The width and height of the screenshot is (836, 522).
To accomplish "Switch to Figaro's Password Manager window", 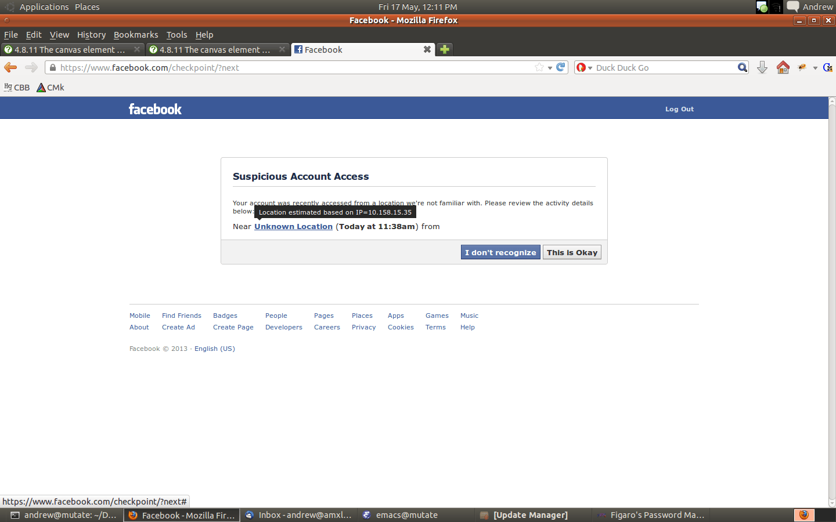I will pyautogui.click(x=650, y=515).
